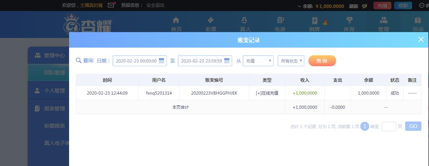Open the start date calendar picker icon

point(161,61)
